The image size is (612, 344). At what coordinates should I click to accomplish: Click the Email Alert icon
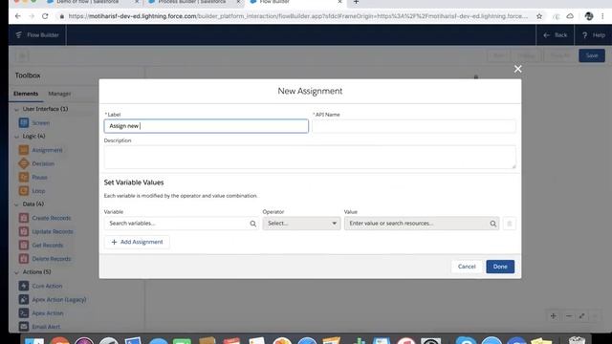(24, 327)
